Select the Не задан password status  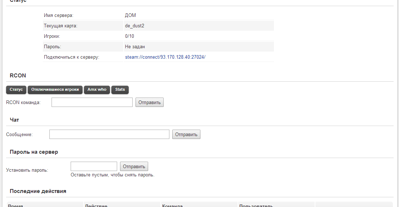pyautogui.click(x=135, y=46)
